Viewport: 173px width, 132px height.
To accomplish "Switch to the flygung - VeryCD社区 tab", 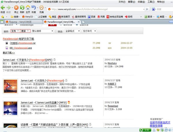I will [23, 22].
